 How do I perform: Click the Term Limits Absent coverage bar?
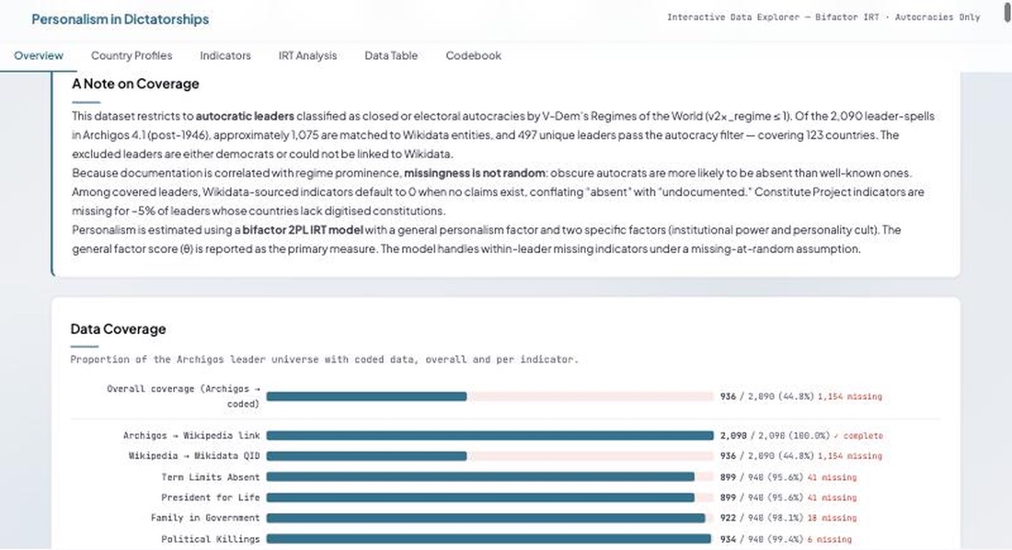pyautogui.click(x=489, y=477)
